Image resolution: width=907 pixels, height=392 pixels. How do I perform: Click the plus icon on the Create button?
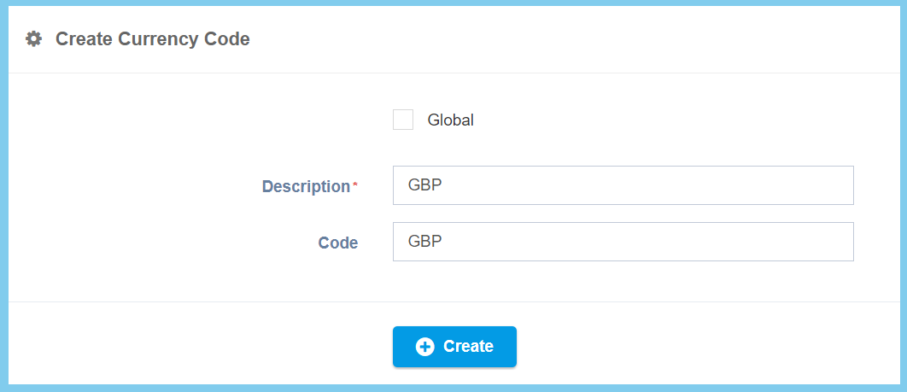coord(424,347)
